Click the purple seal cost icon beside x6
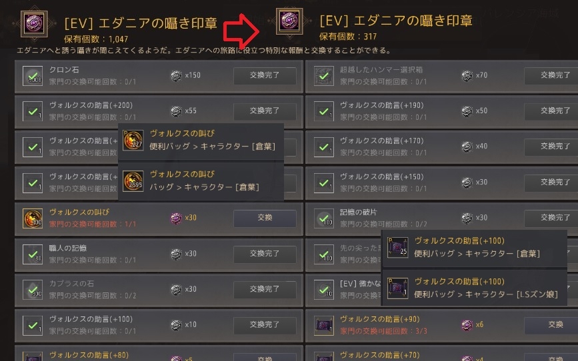 tap(467, 325)
